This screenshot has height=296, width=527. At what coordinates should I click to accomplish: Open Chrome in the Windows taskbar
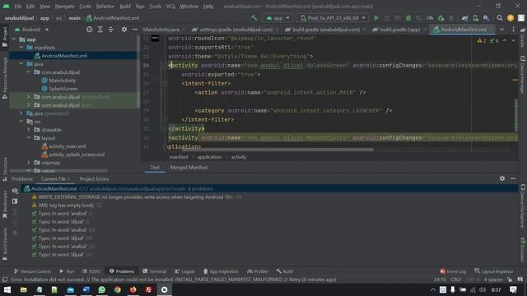[x=117, y=289]
